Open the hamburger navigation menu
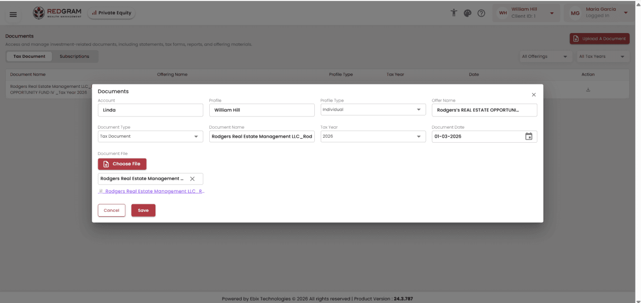Screen dimensions: 641x303 pyautogui.click(x=13, y=14)
